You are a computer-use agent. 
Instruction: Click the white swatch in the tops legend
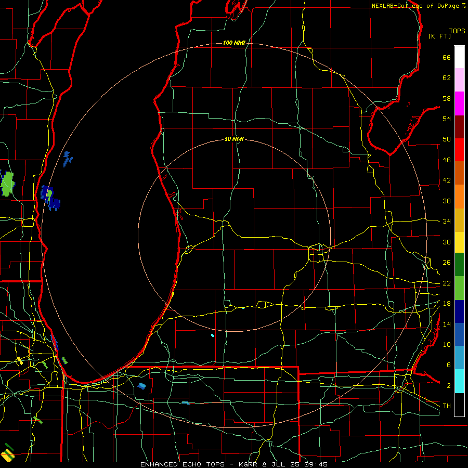(x=459, y=57)
